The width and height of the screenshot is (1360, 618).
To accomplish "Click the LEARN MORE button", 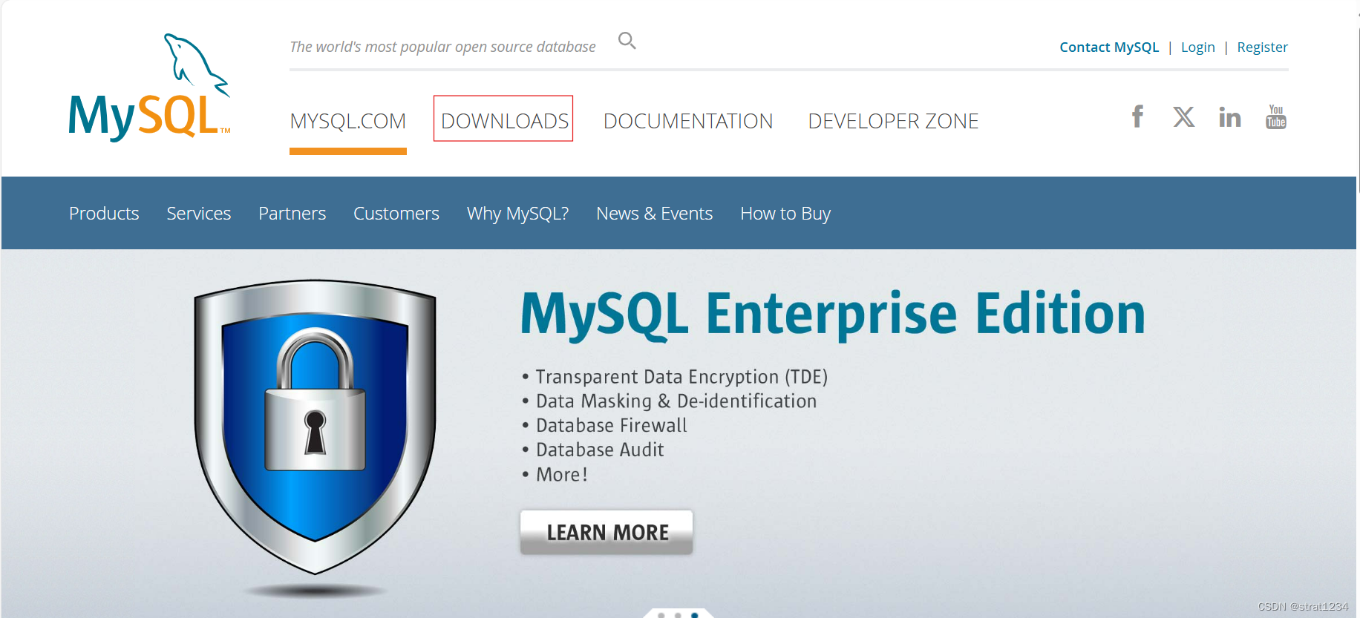I will (x=607, y=533).
